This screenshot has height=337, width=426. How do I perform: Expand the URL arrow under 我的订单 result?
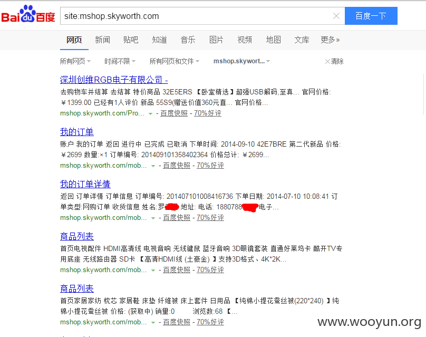click(153, 166)
